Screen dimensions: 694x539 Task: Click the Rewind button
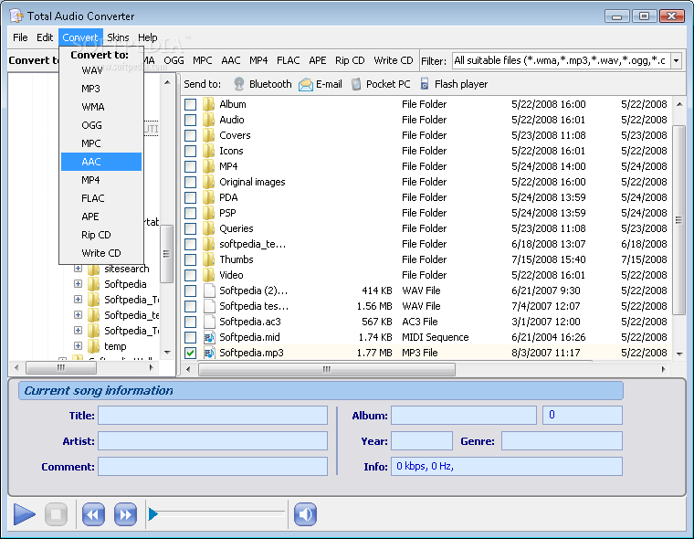coord(93,514)
